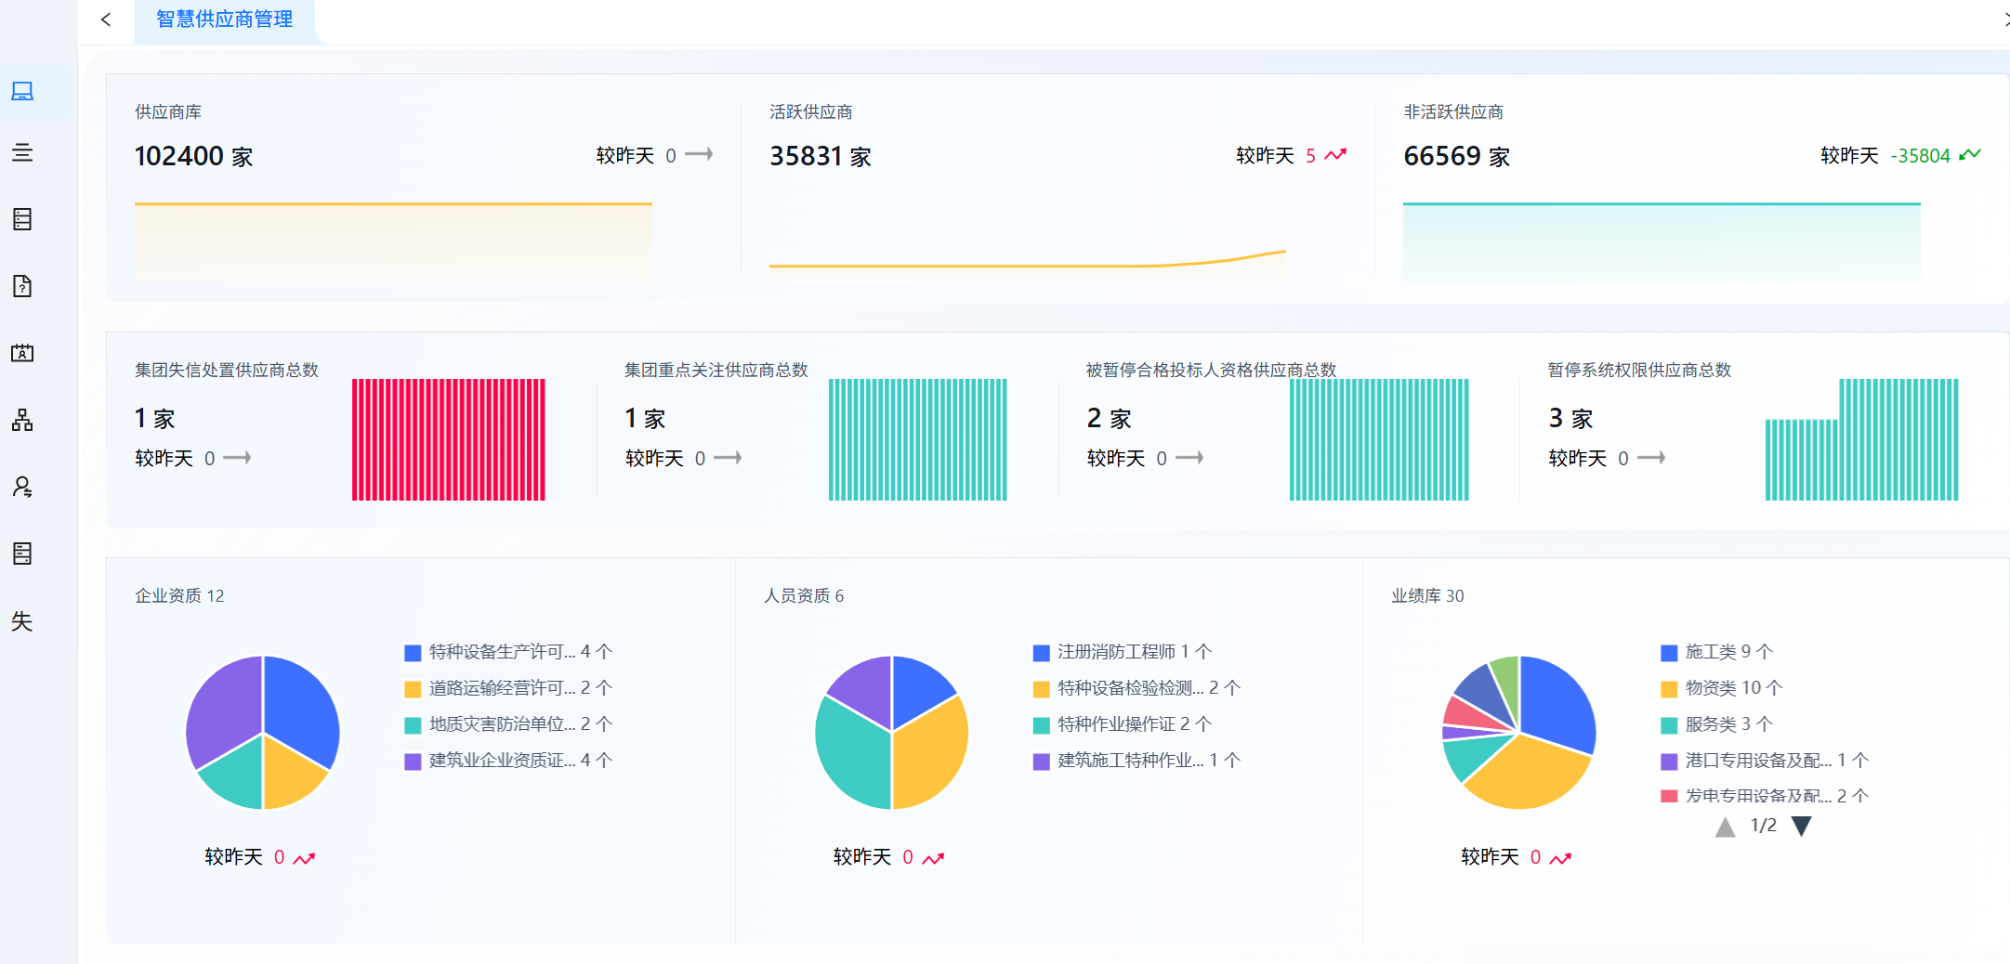Click the flat arrow under 集团重点关注供应商总数
This screenshot has width=2010, height=964.
coord(728,458)
